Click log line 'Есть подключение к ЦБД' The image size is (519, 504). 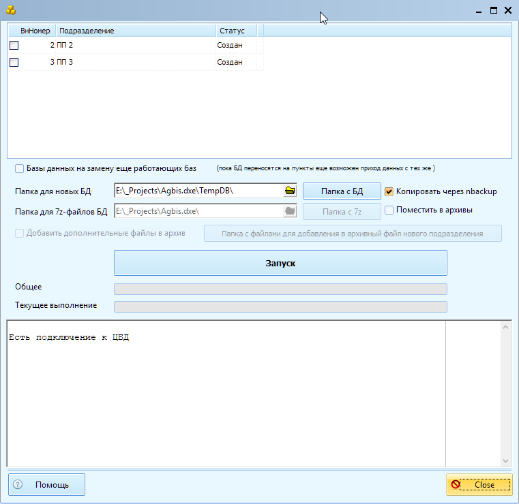pos(69,337)
